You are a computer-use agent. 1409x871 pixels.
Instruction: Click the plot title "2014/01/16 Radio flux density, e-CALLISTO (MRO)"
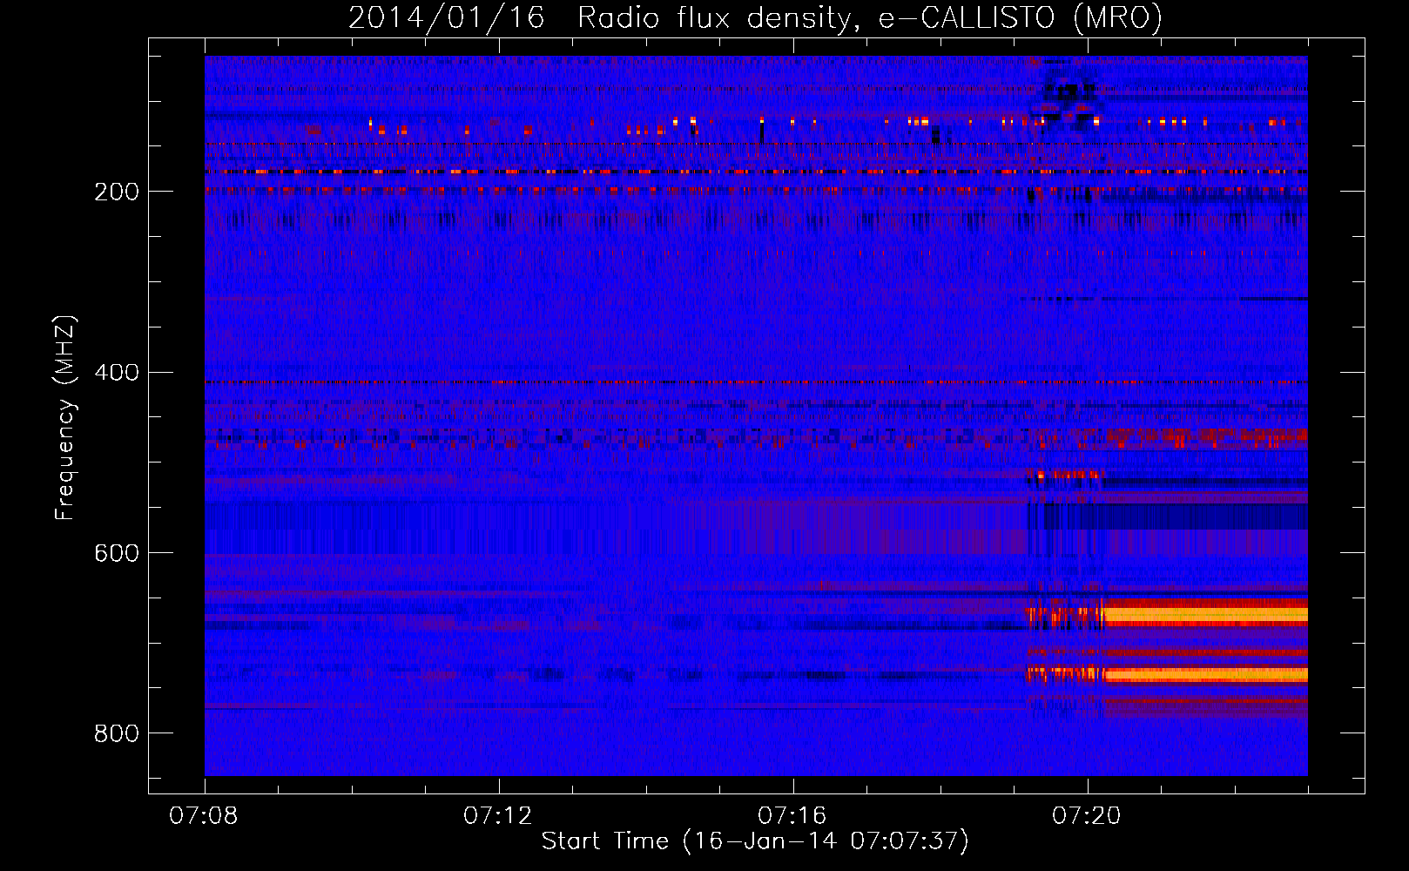(x=755, y=18)
